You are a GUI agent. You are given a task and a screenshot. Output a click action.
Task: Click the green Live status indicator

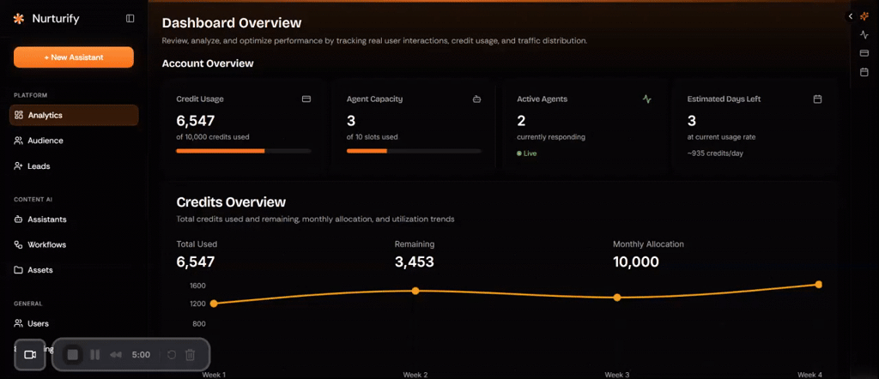tap(527, 153)
